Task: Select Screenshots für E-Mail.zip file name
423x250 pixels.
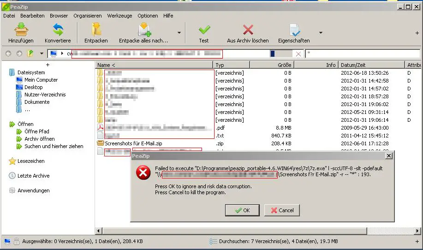Action: [x=133, y=143]
